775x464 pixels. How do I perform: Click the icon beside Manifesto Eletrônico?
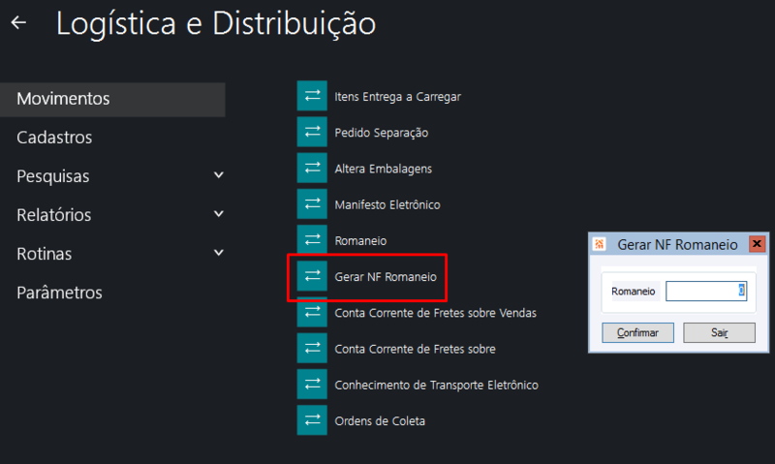coord(312,204)
